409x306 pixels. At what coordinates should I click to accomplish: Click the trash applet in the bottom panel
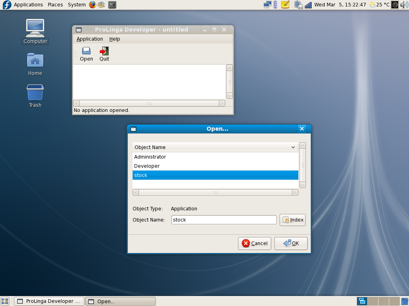(x=405, y=301)
